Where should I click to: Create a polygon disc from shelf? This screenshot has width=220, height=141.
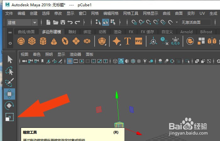(87, 41)
